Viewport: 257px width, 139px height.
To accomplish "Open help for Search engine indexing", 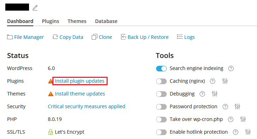I will 231,68.
